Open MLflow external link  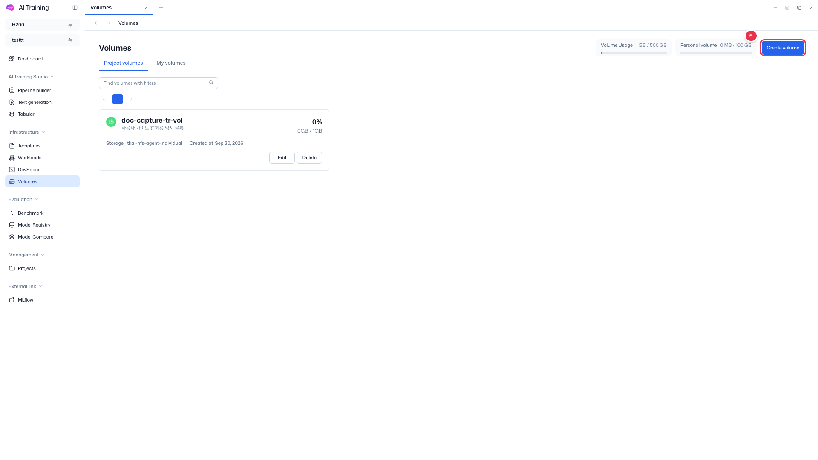[42, 300]
